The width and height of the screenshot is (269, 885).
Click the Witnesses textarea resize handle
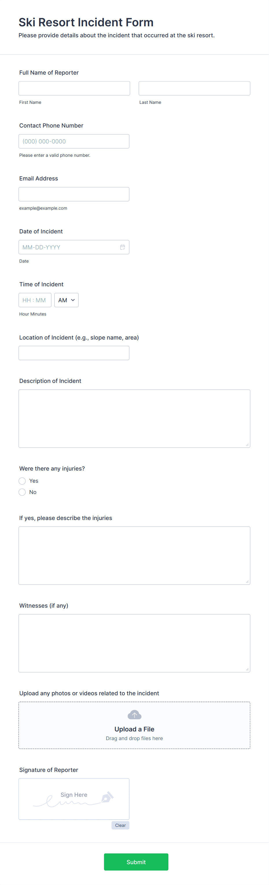coord(247,669)
